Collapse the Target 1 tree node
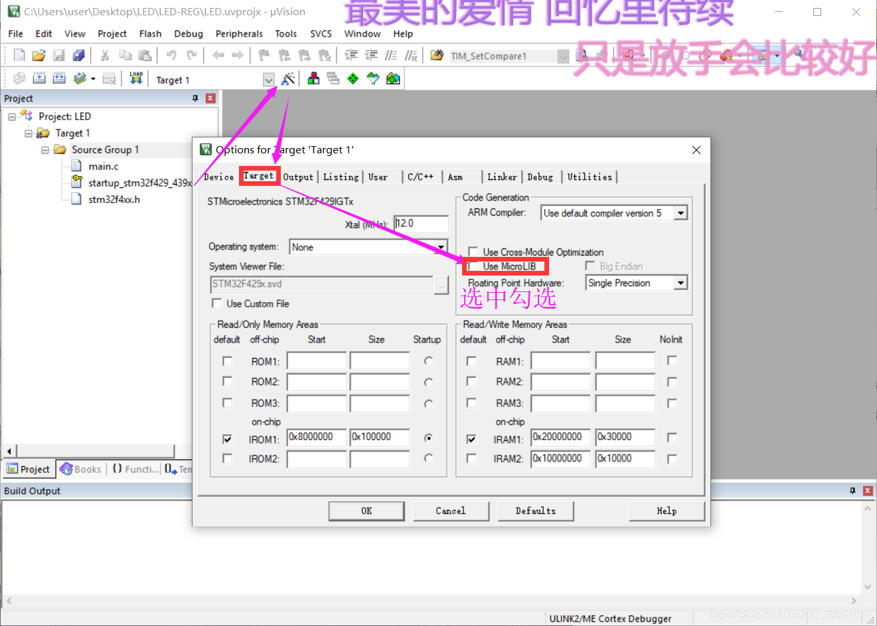This screenshot has height=626, width=877. (29, 133)
